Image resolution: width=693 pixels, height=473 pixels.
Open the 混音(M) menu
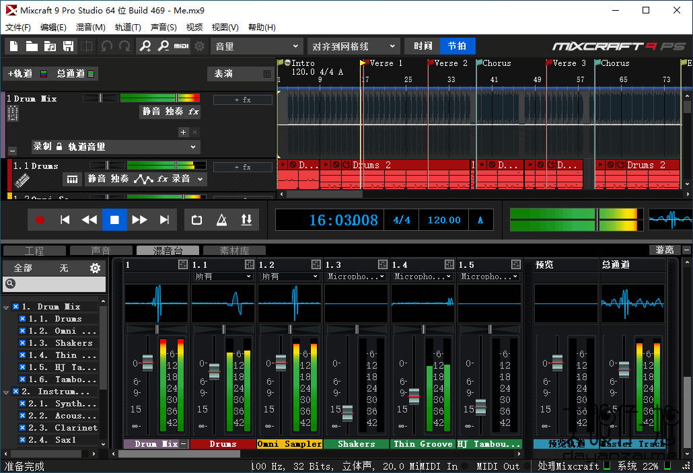click(91, 28)
